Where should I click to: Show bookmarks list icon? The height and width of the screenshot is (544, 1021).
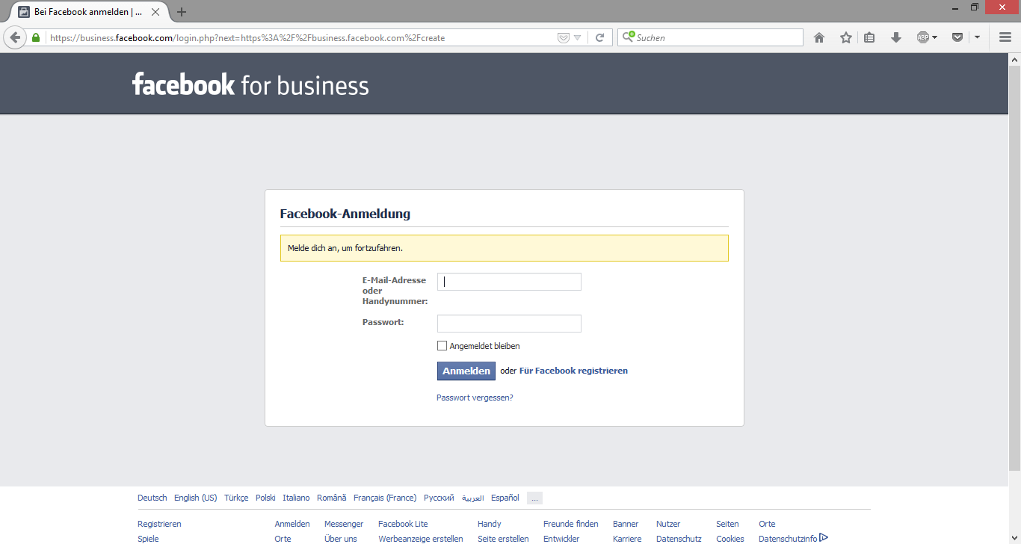point(869,37)
